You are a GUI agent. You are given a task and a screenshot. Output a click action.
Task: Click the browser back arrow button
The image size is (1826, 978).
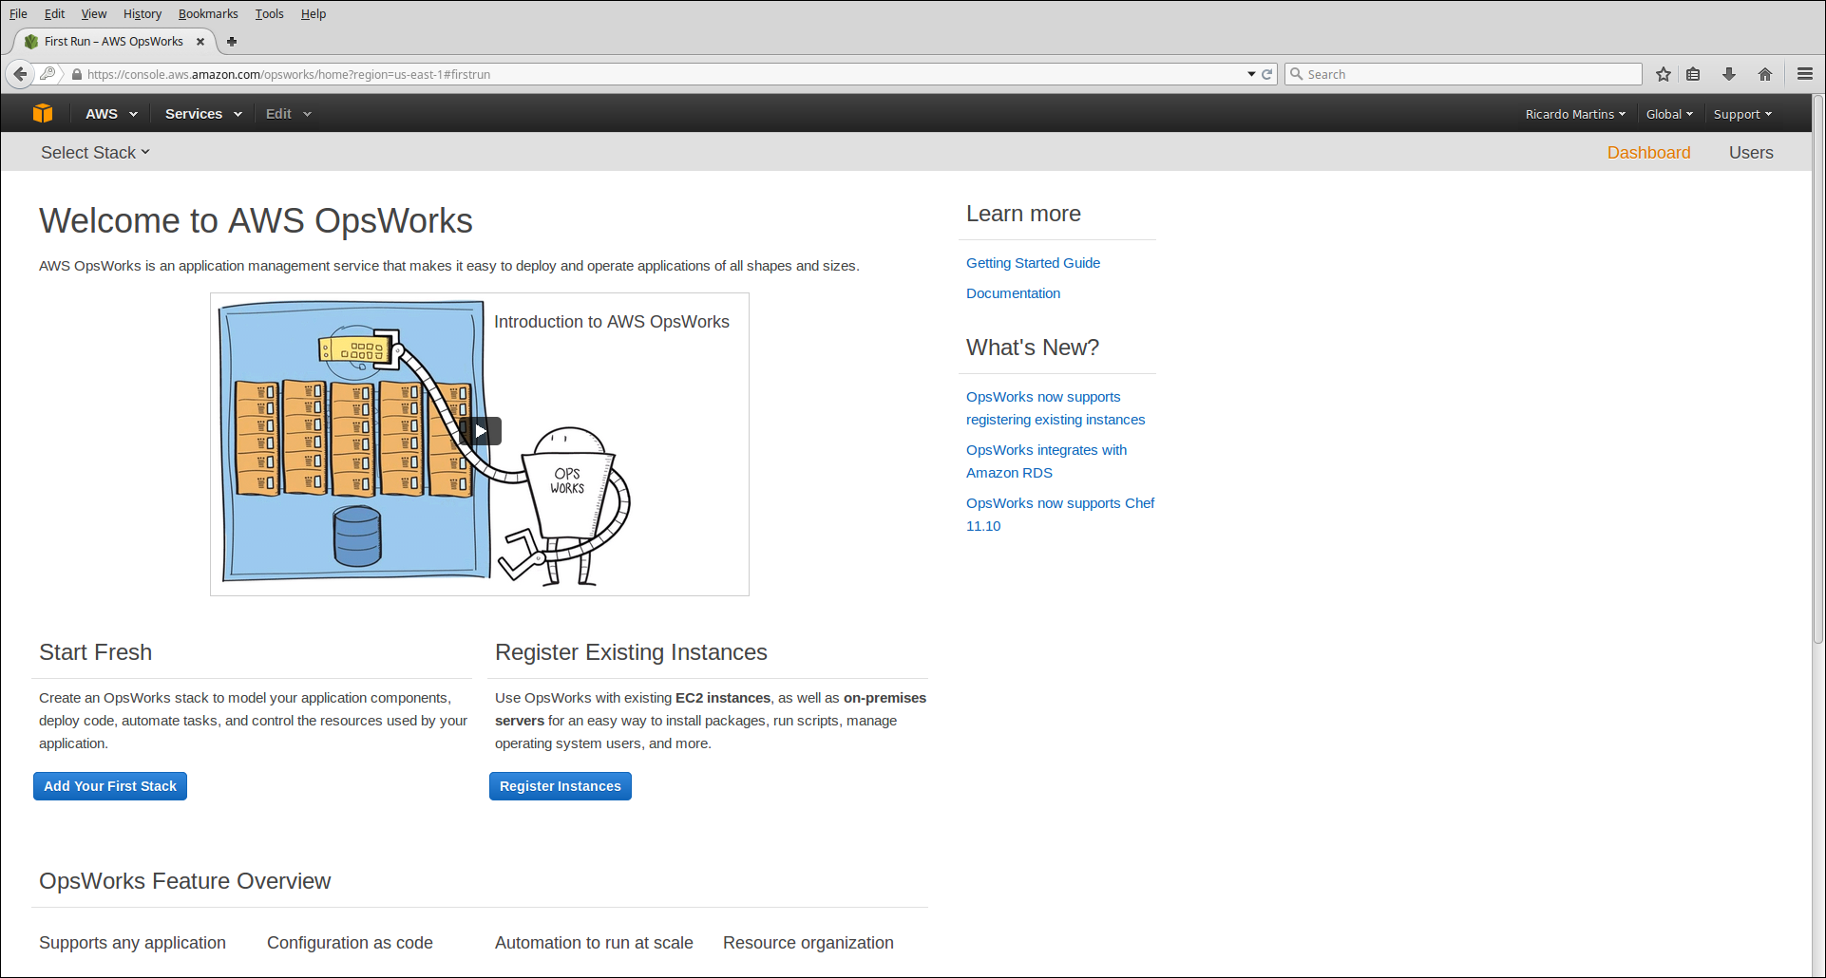coord(20,74)
